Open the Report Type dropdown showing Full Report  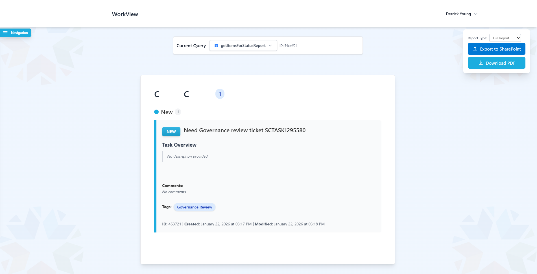(505, 38)
